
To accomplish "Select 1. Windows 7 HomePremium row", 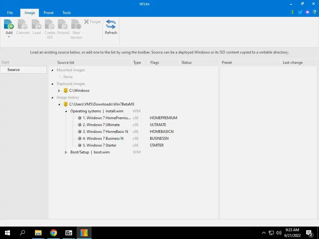I will [107, 118].
